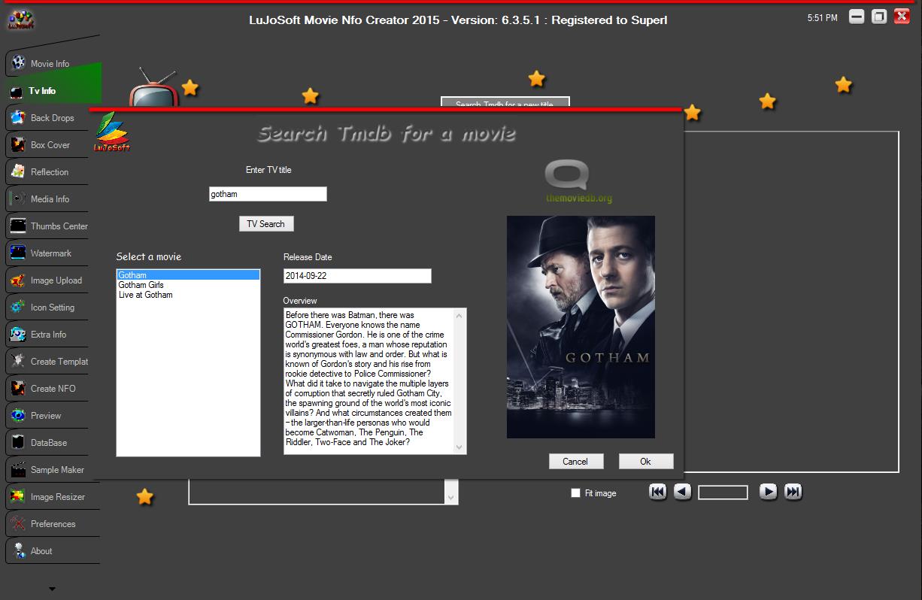Switch to the Movie Info tab label
Screen dimensions: 922x600
[50, 64]
